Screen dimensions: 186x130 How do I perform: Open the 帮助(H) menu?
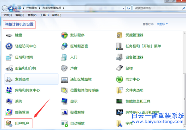click(x=57, y=15)
